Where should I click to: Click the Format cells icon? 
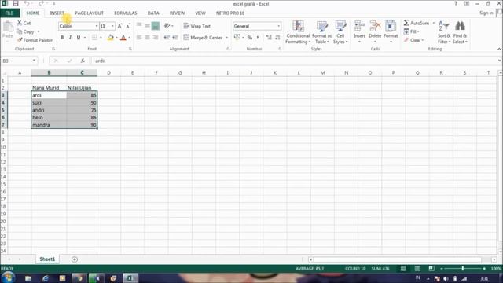click(x=391, y=26)
